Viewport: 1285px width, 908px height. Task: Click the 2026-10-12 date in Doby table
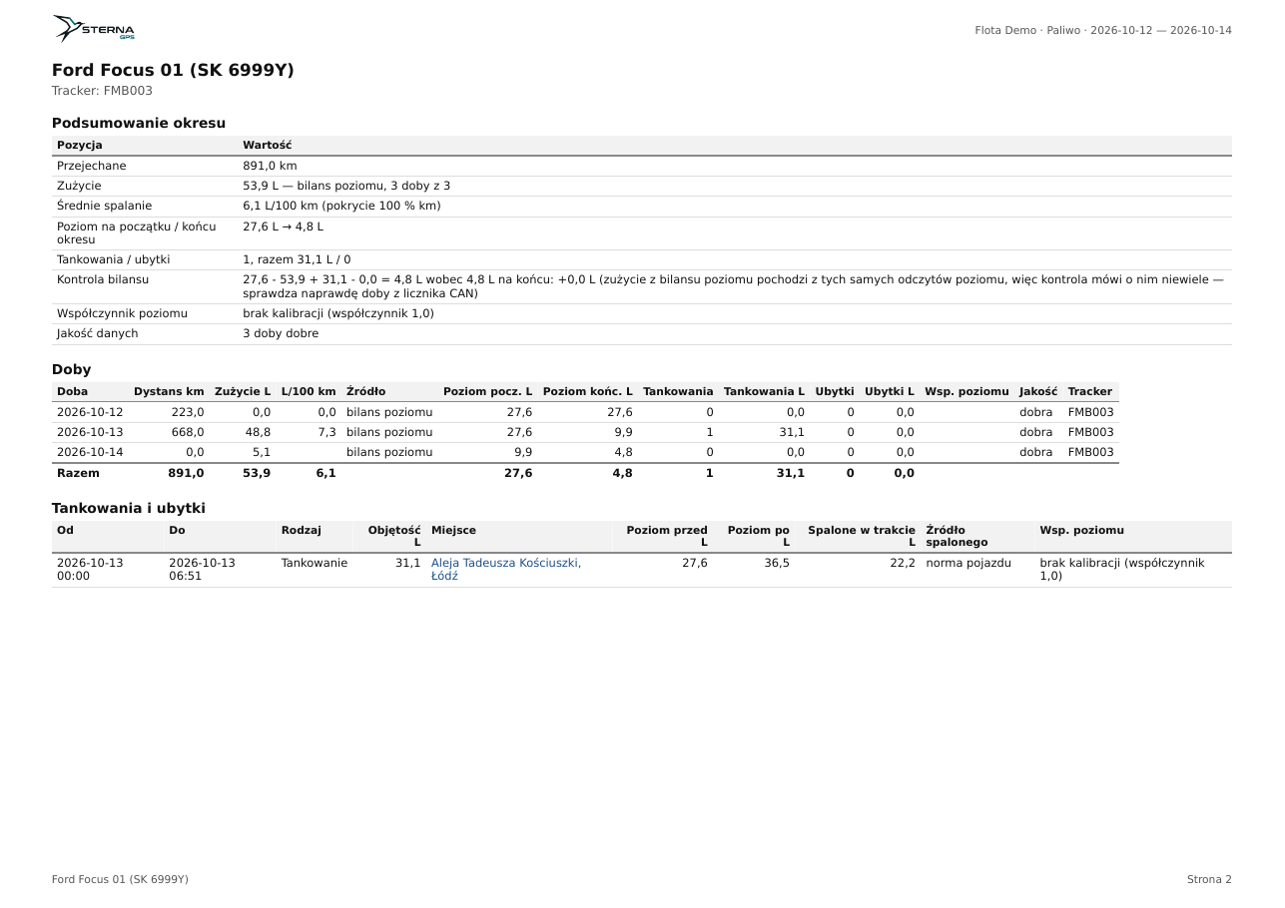point(90,412)
